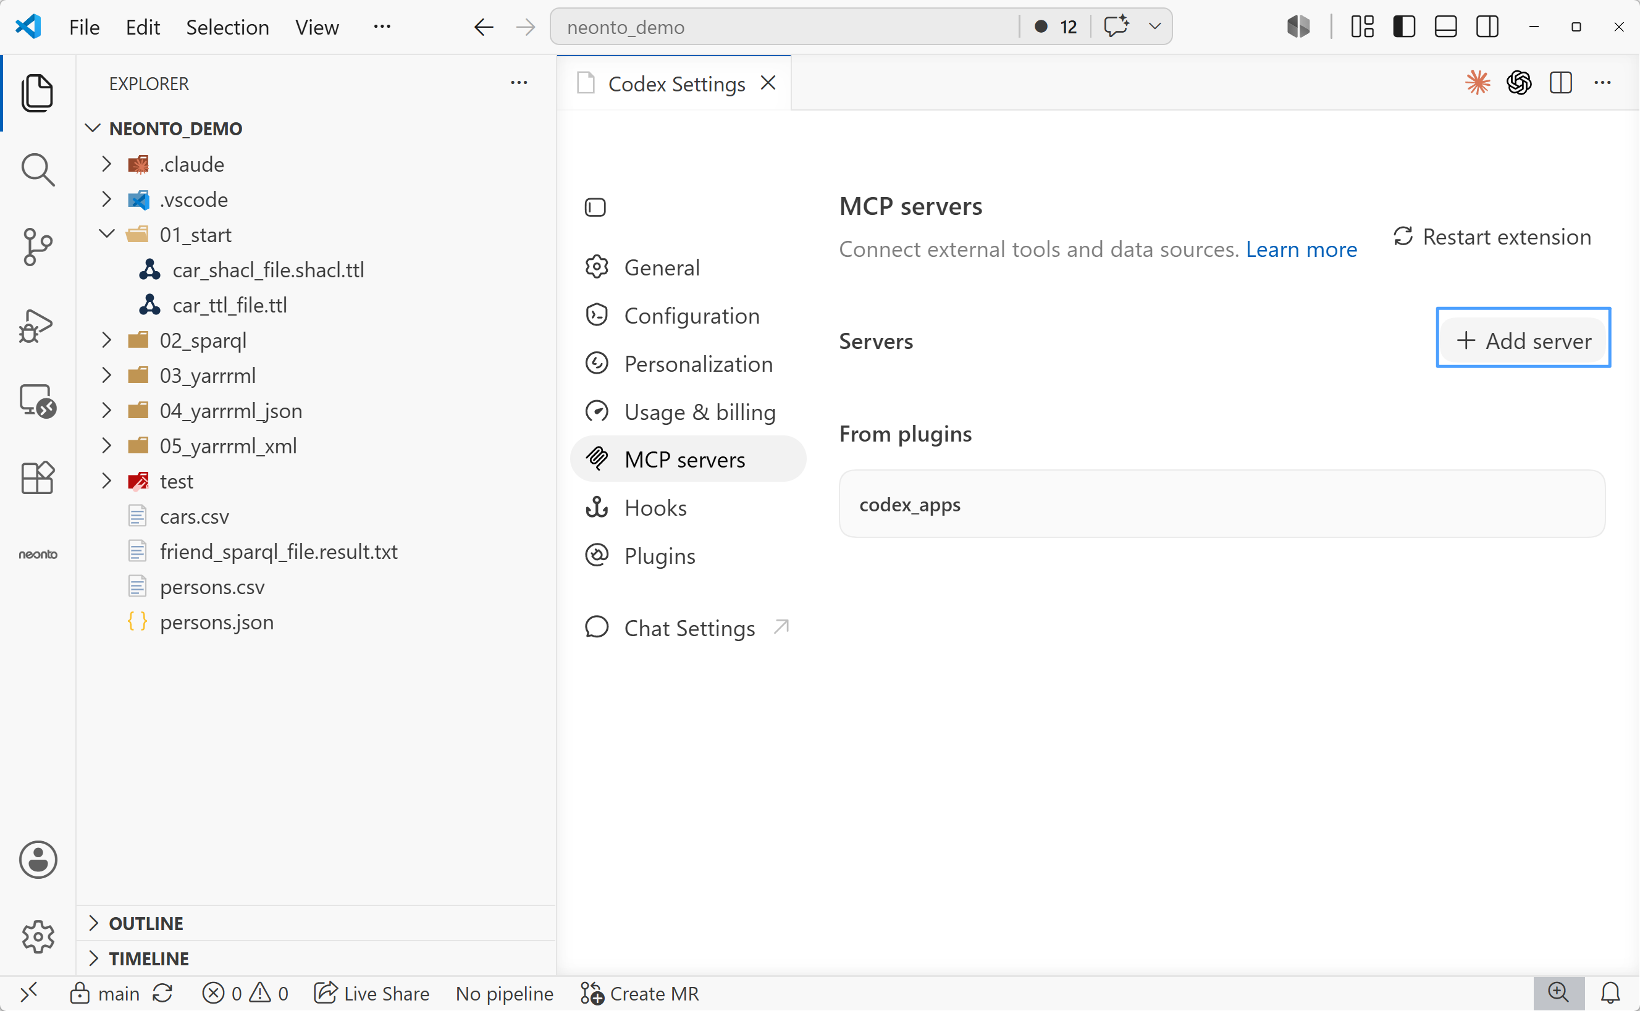Screen dimensions: 1640x1011
Task: Open the File menu
Action: coord(84,27)
